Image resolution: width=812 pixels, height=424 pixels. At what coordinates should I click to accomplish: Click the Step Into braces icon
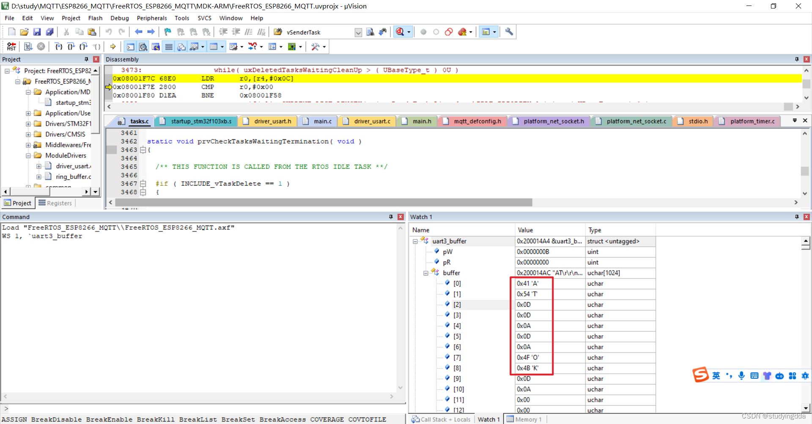click(59, 47)
